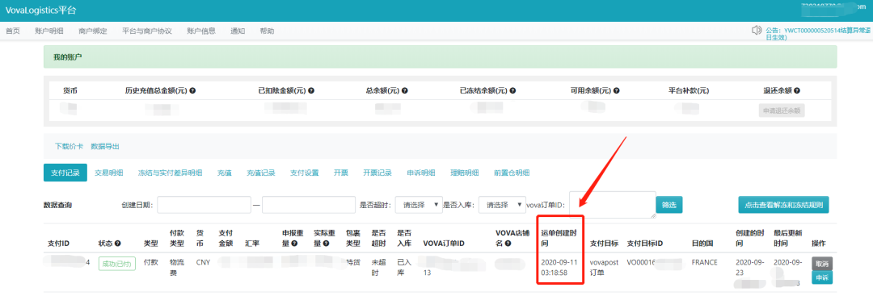This screenshot has height=296, width=873.
Task: Go to 首页 in the top menu
Action: pos(13,31)
